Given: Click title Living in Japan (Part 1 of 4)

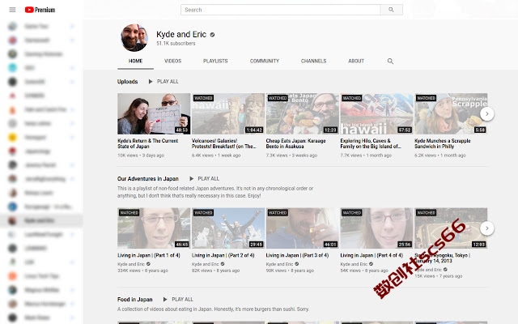Looking at the screenshot, I should click(x=149, y=255).
